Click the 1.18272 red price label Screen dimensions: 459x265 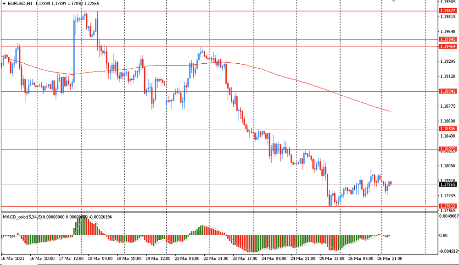448,149
